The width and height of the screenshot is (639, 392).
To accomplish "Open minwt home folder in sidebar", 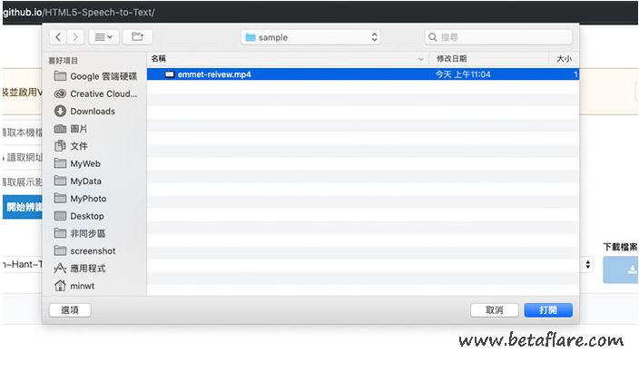I will coord(82,286).
